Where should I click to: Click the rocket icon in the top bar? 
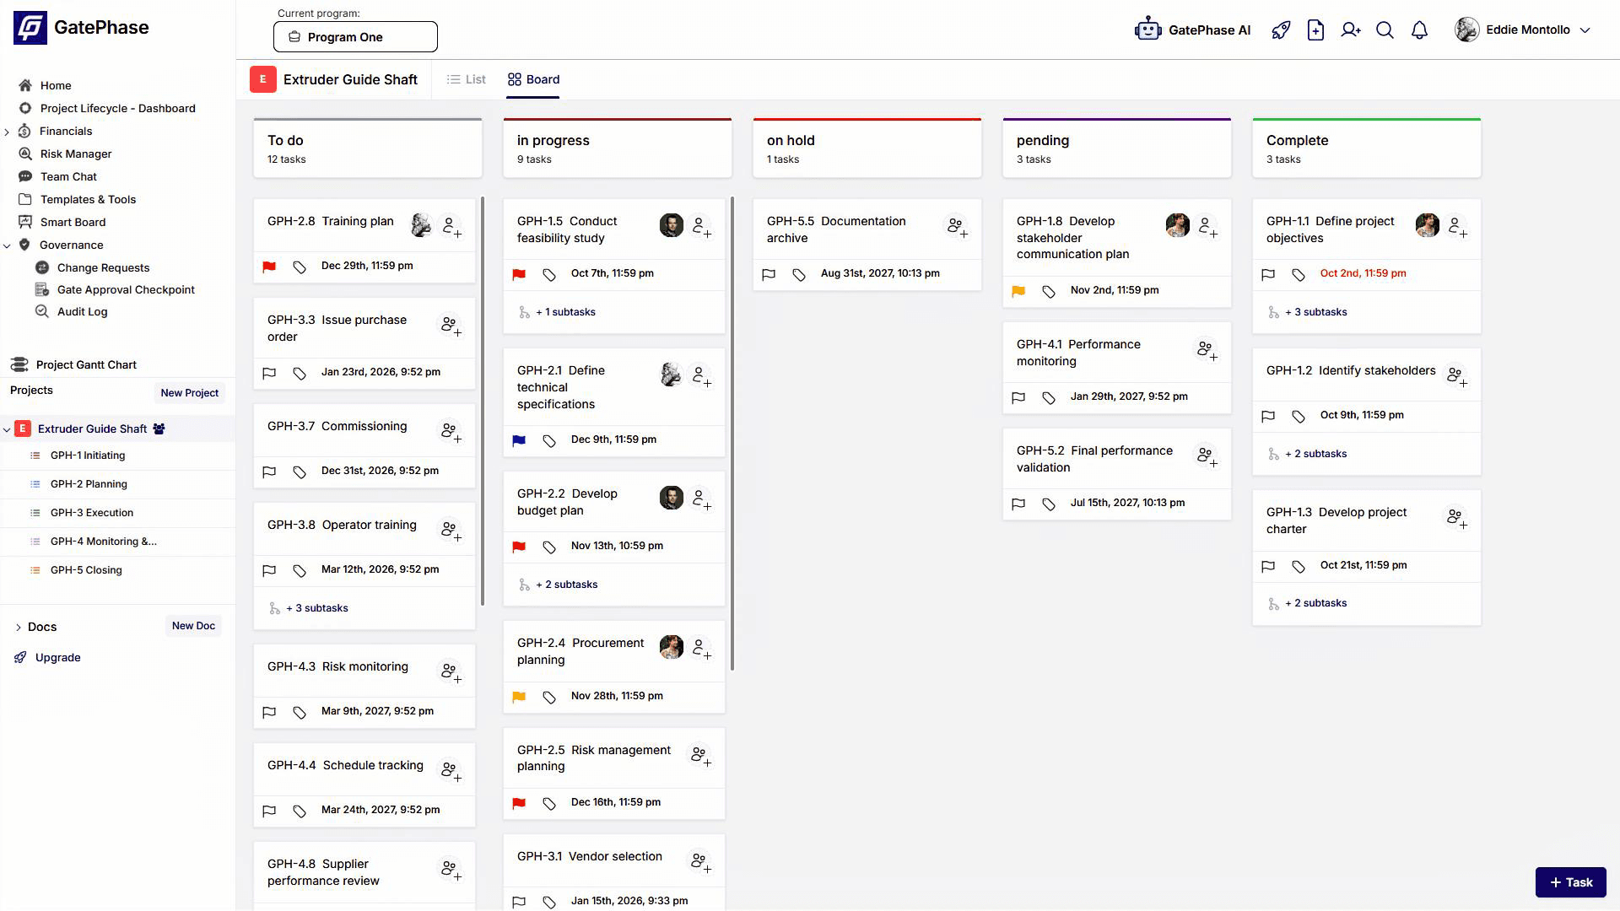(x=1281, y=30)
